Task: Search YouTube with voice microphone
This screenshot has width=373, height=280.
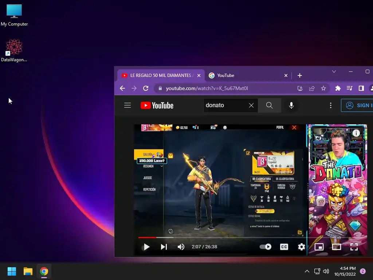Action: coord(291,105)
